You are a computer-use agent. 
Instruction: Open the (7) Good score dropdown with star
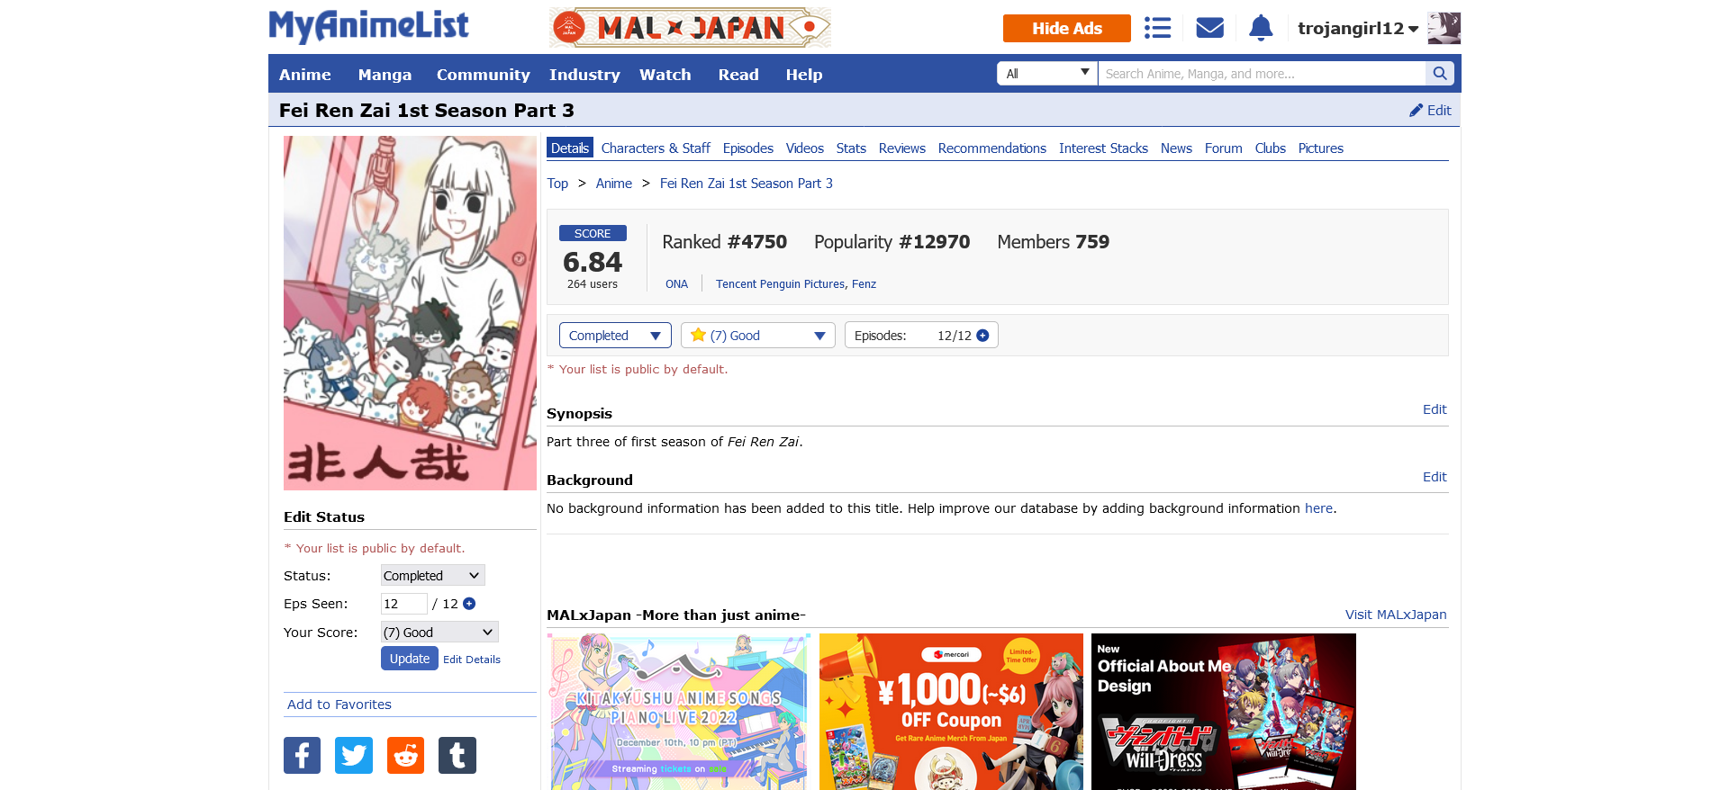point(758,336)
